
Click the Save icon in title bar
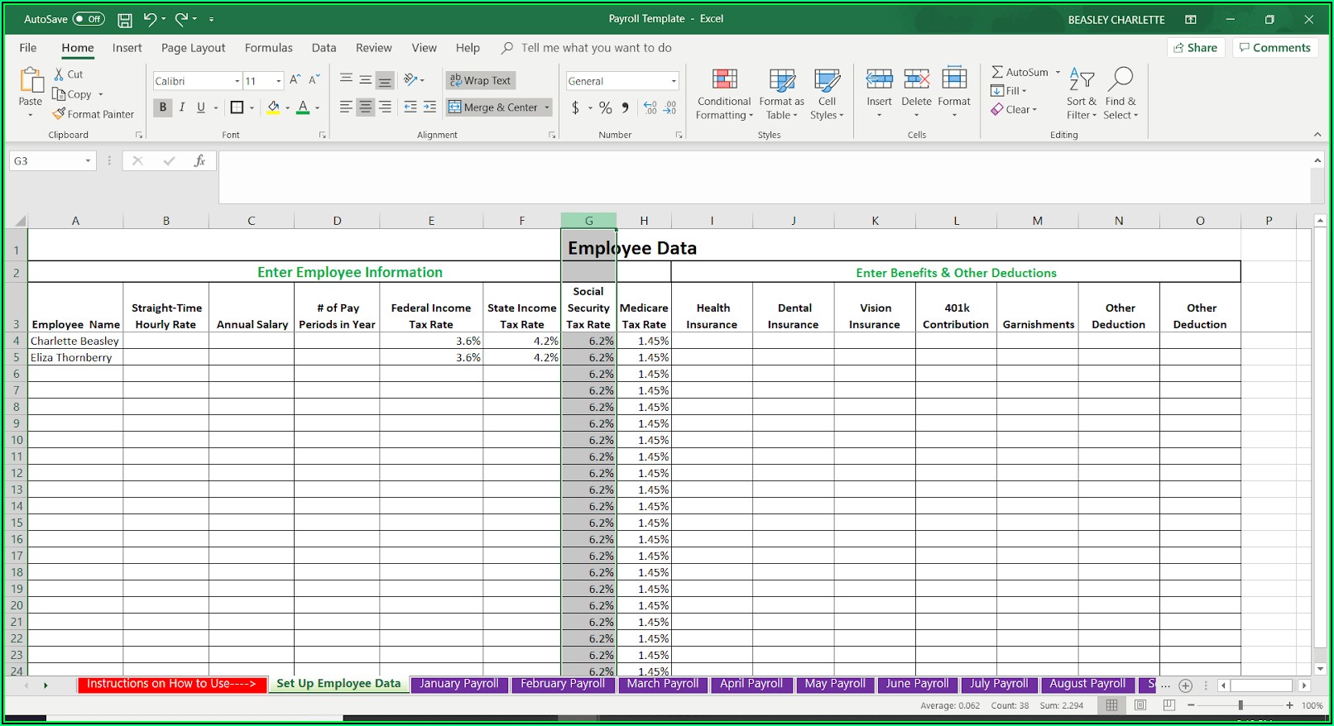124,20
